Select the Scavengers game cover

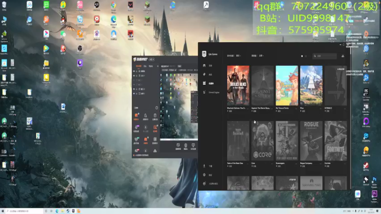pyautogui.click(x=287, y=141)
